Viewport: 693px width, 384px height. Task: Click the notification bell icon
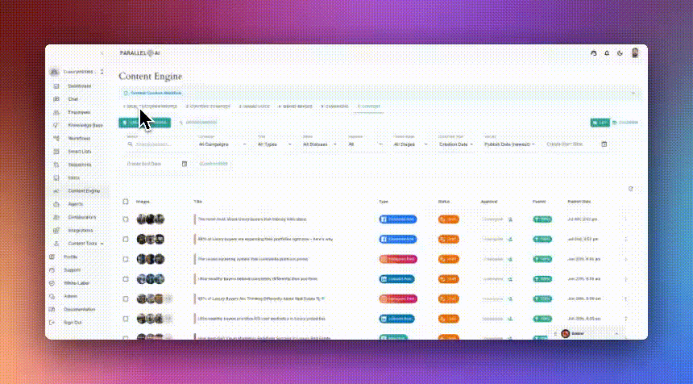coord(607,53)
